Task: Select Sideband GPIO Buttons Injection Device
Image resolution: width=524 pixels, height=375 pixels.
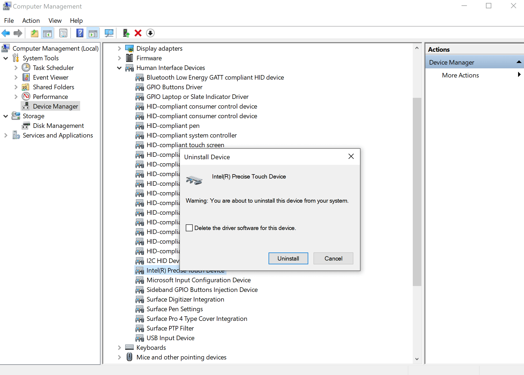Action: 202,289
